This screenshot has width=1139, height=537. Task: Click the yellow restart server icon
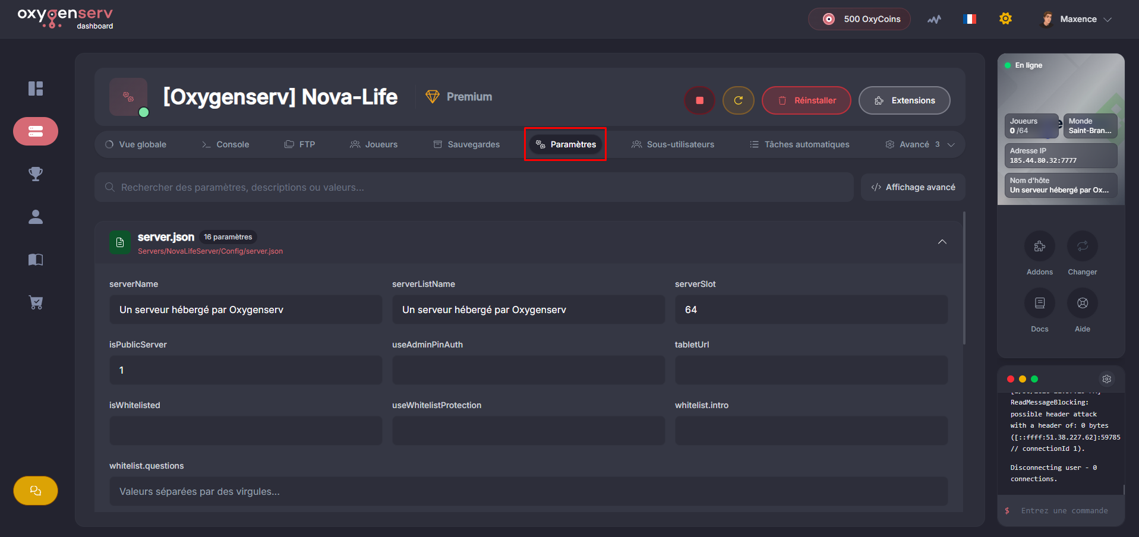point(738,100)
